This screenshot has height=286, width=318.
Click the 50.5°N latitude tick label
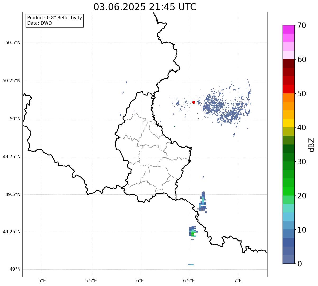point(13,43)
